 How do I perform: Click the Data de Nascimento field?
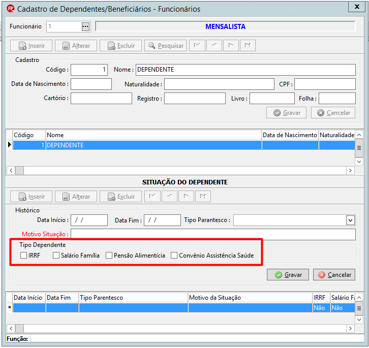91,84
